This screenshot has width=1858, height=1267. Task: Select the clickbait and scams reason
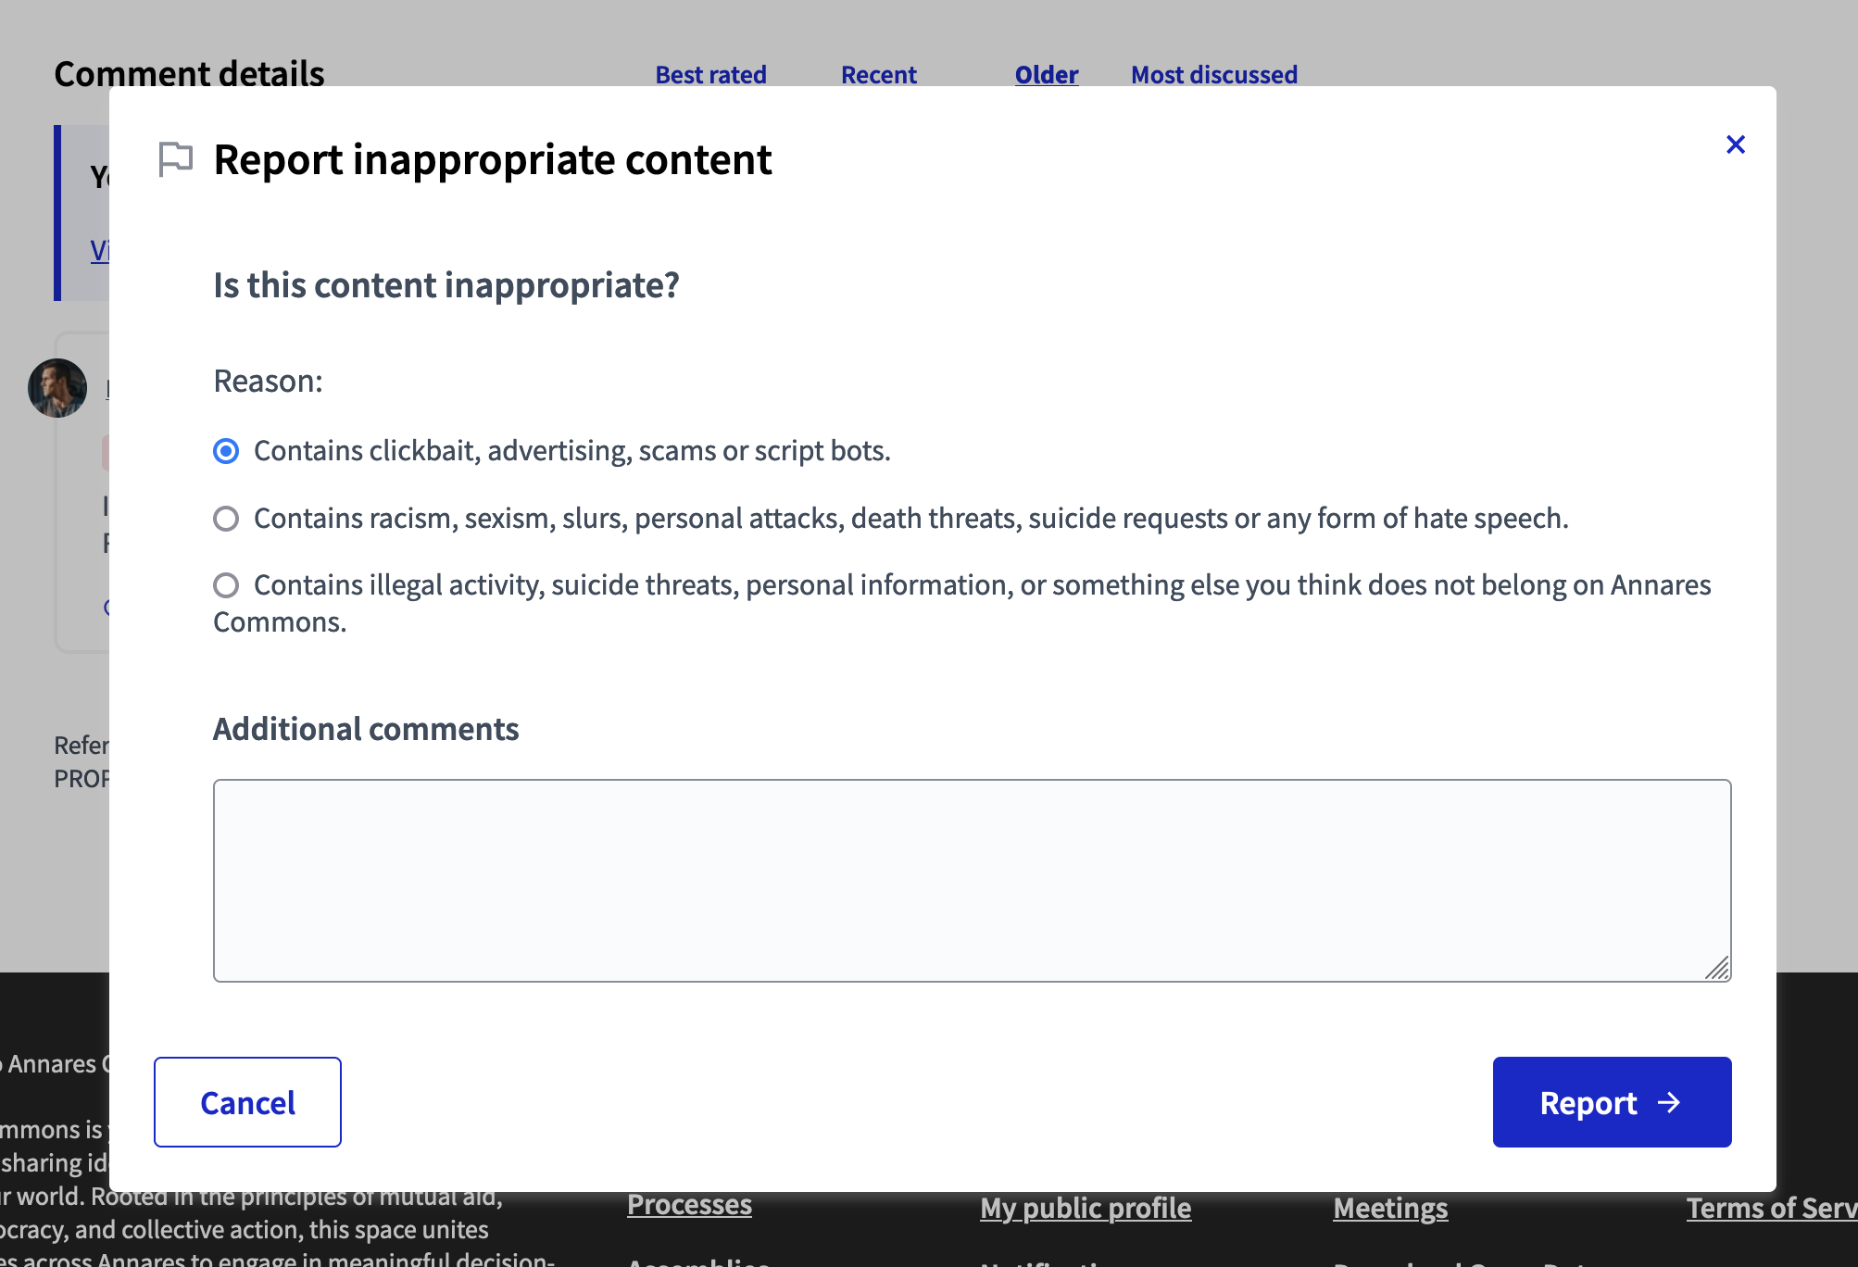(x=225, y=451)
